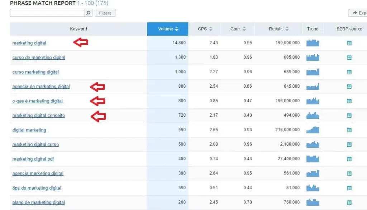
Task: Open SERP source icon for marketing digital pdf
Action: pos(349,159)
